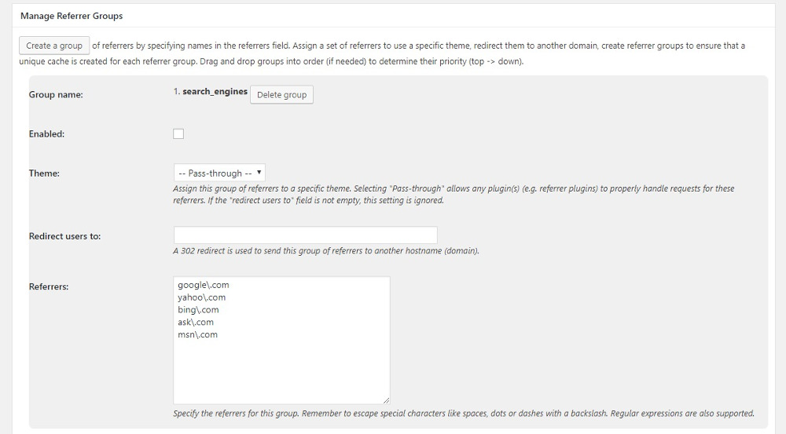Open the Pass-through theme dropdown
Viewport: 786px width, 434px height.
[219, 173]
